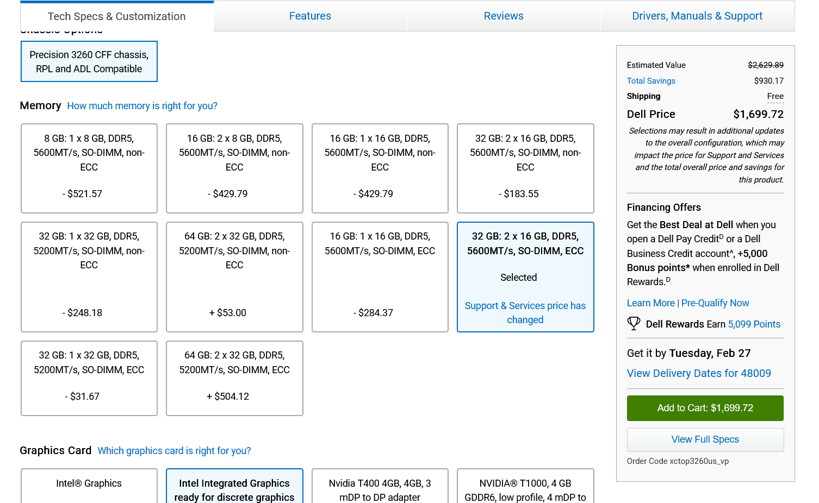Select 16 GB: 2 x 8 GB non-ECC memory
This screenshot has height=503, width=819.
pos(234,168)
